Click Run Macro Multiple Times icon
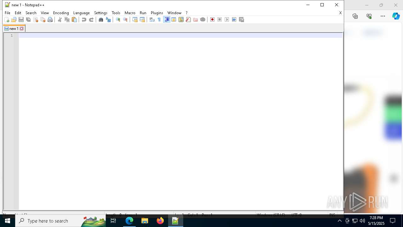The height and width of the screenshot is (227, 403). click(234, 20)
